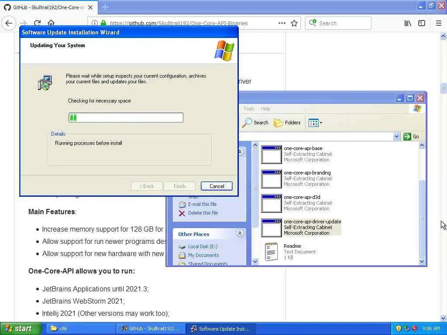Open the Firefox Library icon

tap(408, 23)
